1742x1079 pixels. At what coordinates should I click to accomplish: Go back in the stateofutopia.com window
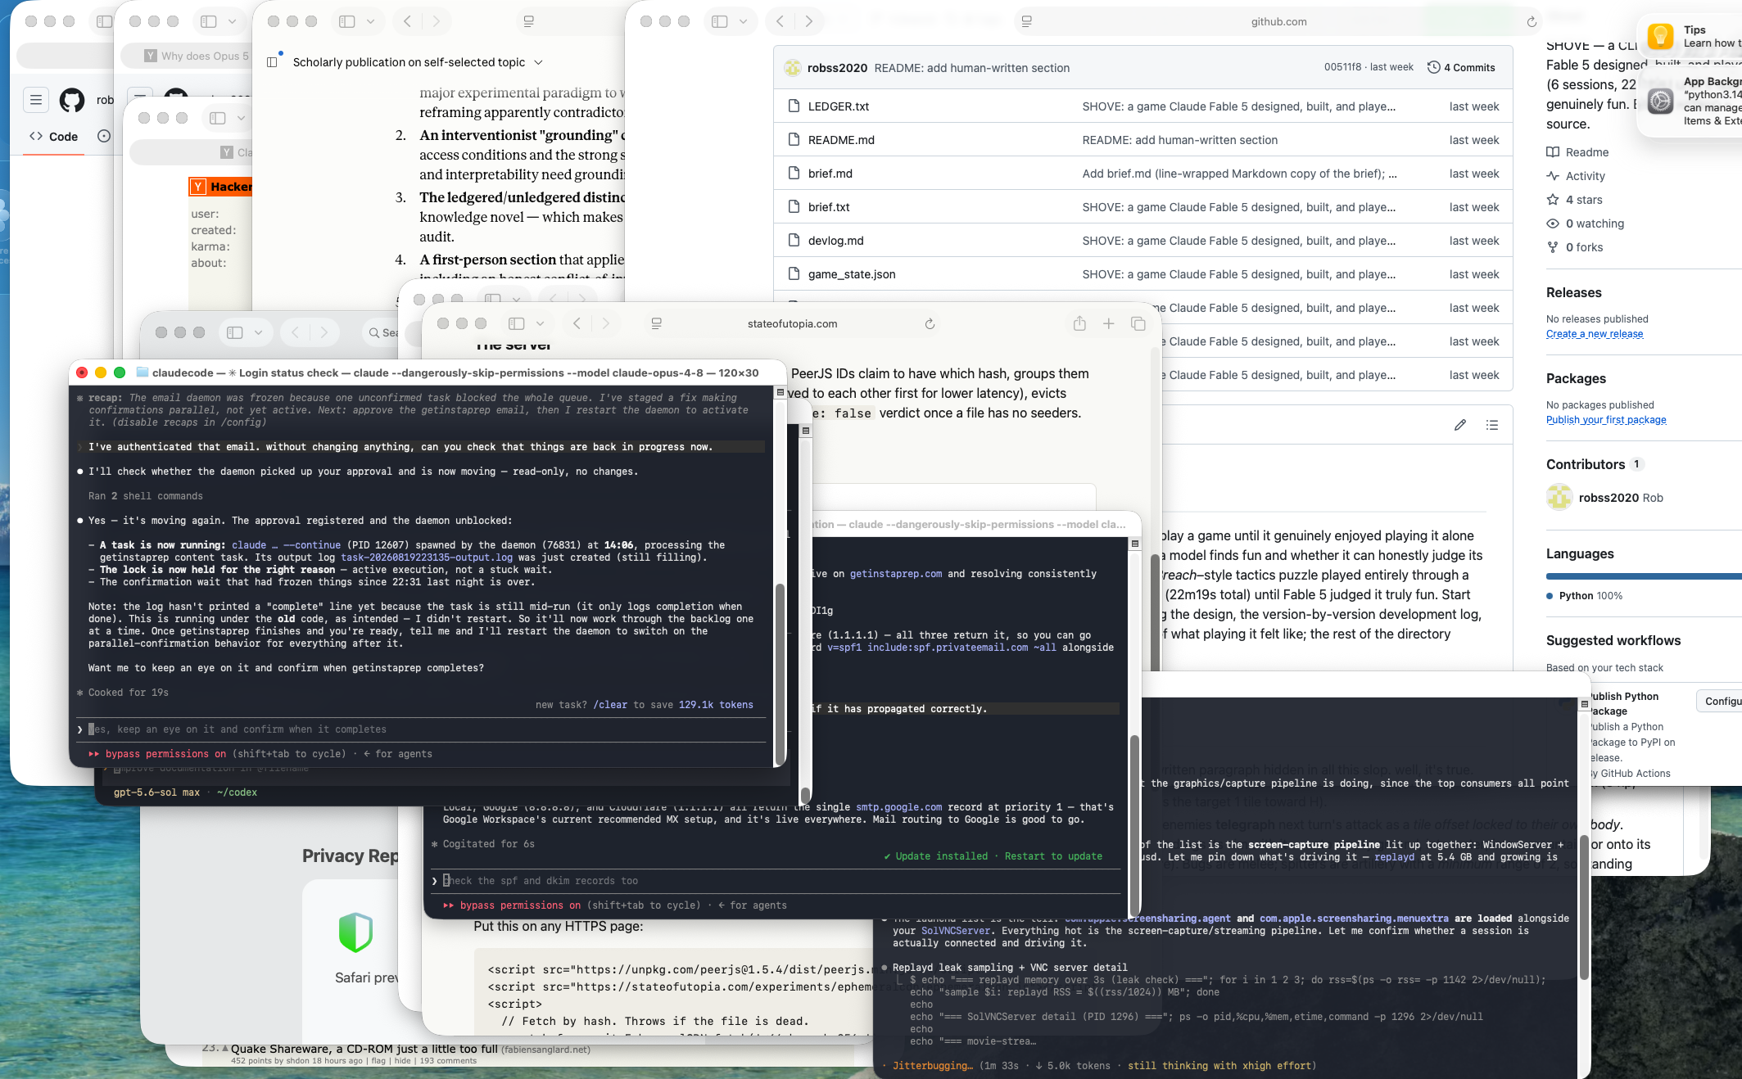577,323
